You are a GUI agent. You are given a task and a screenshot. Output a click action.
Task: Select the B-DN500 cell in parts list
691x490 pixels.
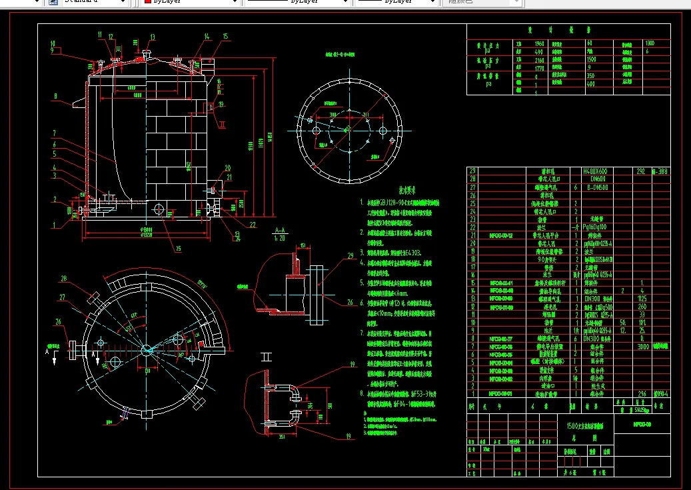597,187
